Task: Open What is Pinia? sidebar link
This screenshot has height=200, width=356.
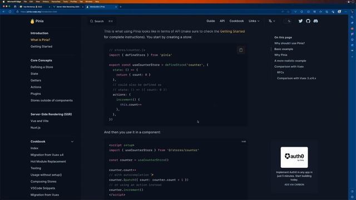Action: coord(40,40)
